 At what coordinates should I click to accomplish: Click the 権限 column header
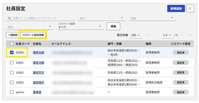tap(148, 44)
